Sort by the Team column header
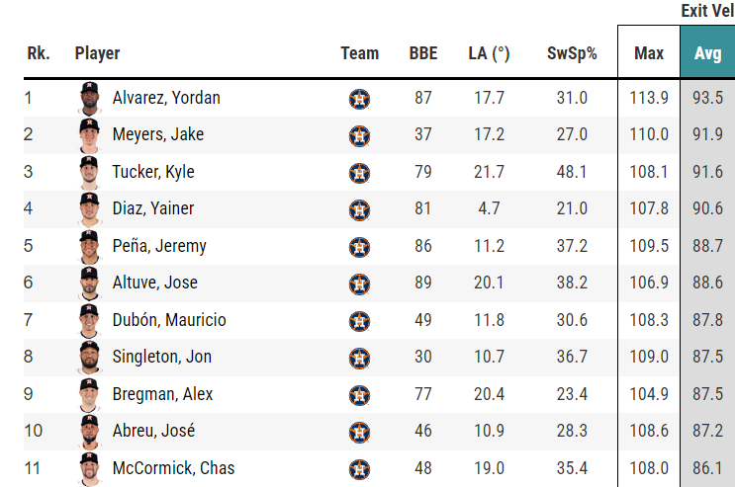The image size is (735, 487). [359, 53]
